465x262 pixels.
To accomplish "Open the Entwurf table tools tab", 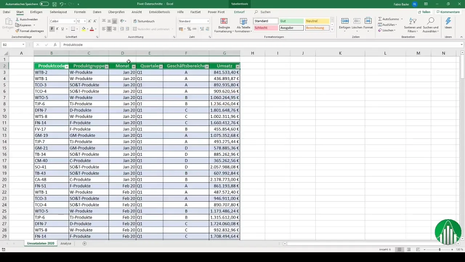I will click(239, 12).
